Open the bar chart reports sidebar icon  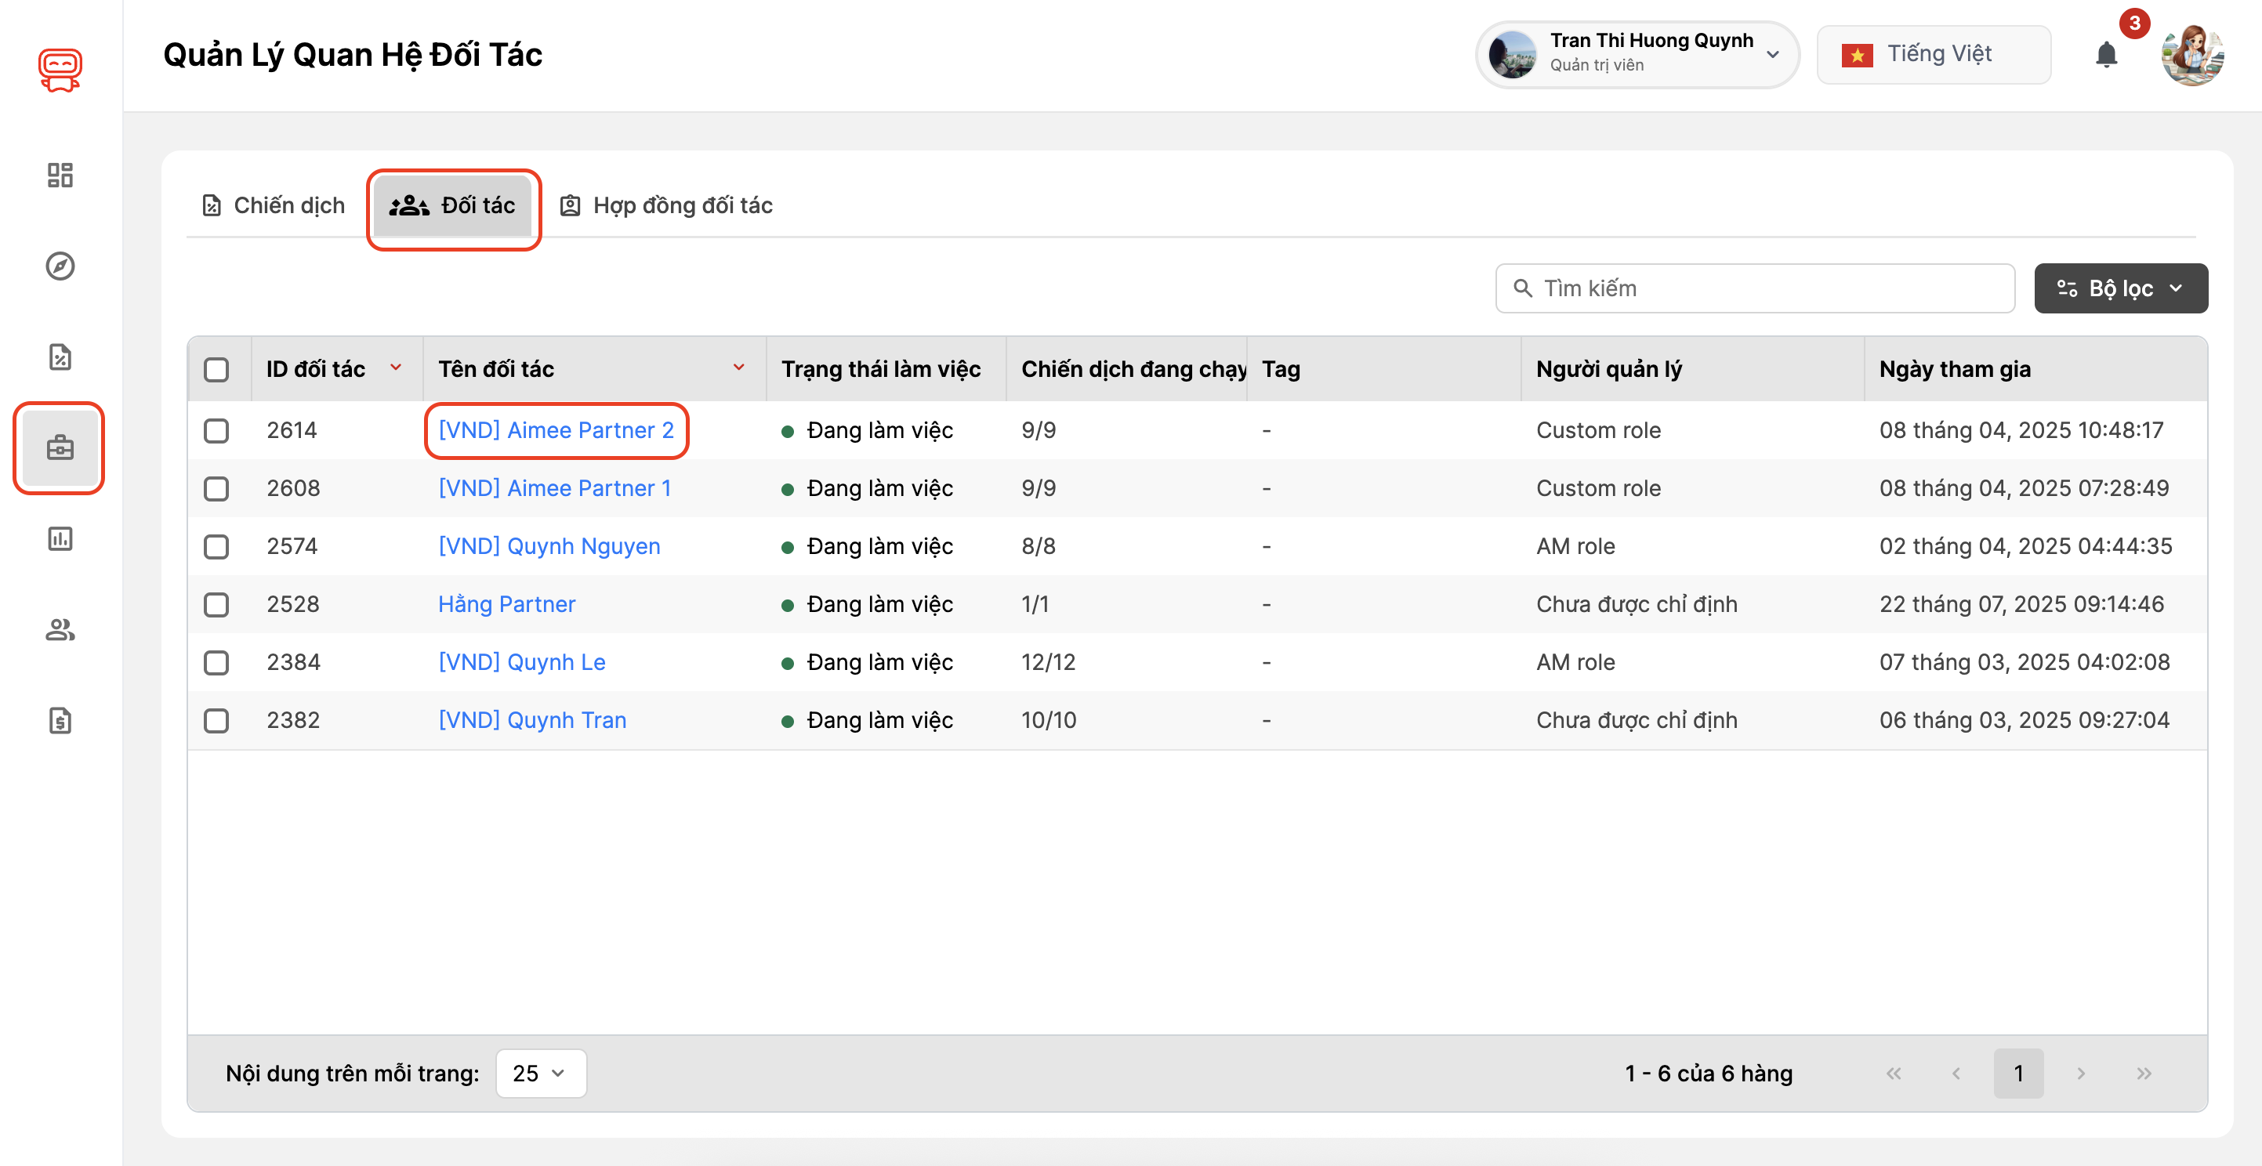point(60,538)
